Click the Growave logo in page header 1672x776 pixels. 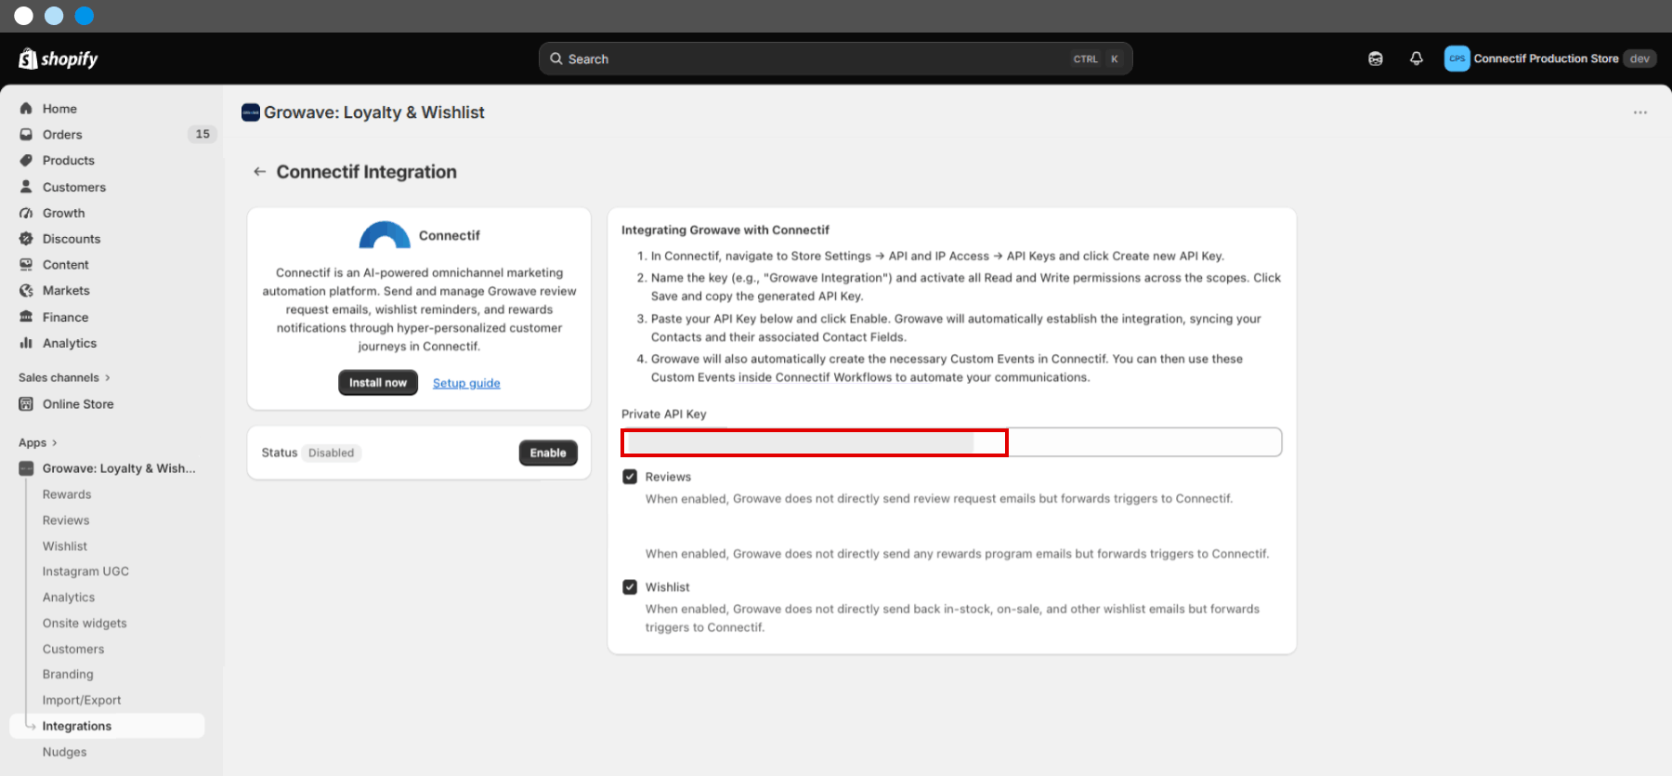click(251, 112)
